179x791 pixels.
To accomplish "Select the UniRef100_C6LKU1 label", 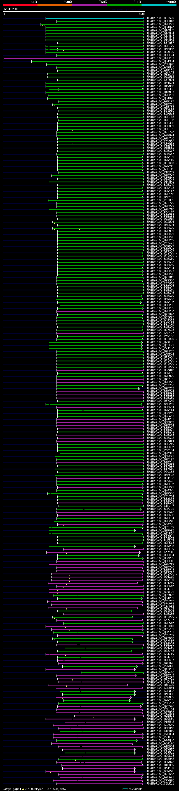I will coord(161,783).
